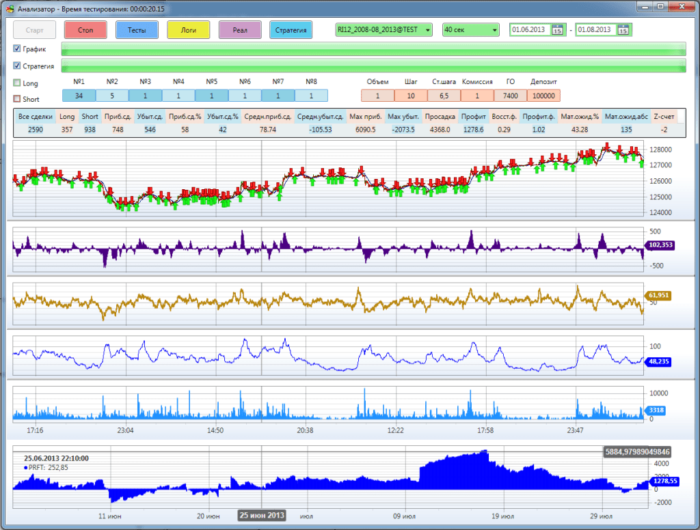Click the red Стоп button
Screen dimensions: 700x530
coord(85,30)
